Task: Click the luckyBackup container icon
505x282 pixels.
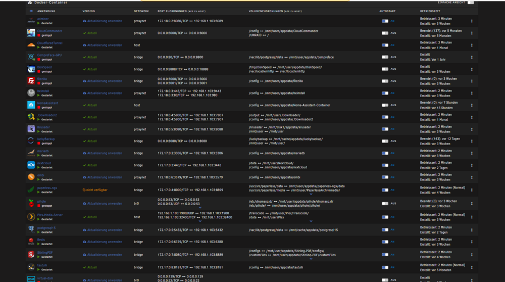Action: click(x=31, y=141)
